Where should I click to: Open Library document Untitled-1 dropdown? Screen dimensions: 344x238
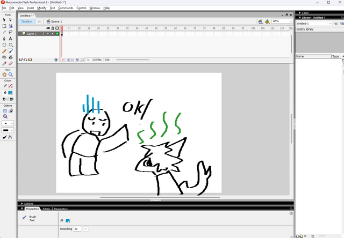coord(314,24)
